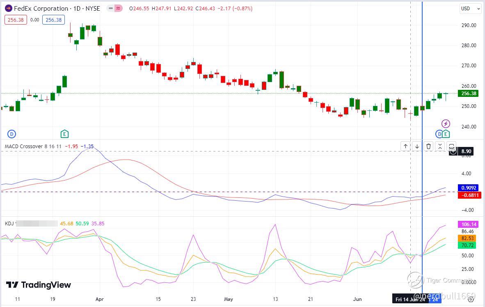Click the green 256.38 last price label
Viewport: 485px width, 307px height.
pyautogui.click(x=469, y=94)
